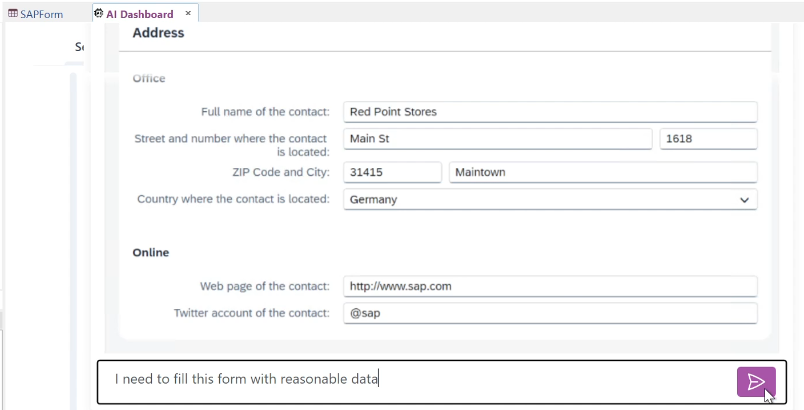The image size is (804, 410).
Task: Click the AI Dashboard tab's chip icon
Action: click(x=99, y=14)
